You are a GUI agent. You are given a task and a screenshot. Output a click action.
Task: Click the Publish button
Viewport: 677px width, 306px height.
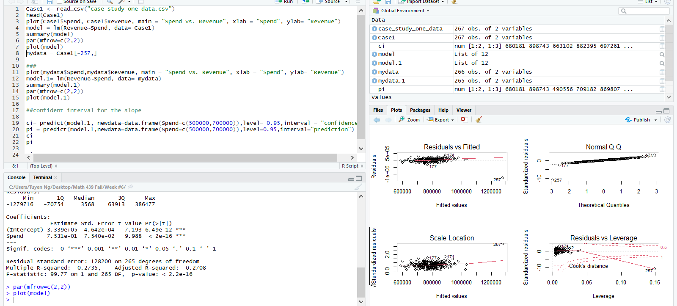(x=638, y=120)
